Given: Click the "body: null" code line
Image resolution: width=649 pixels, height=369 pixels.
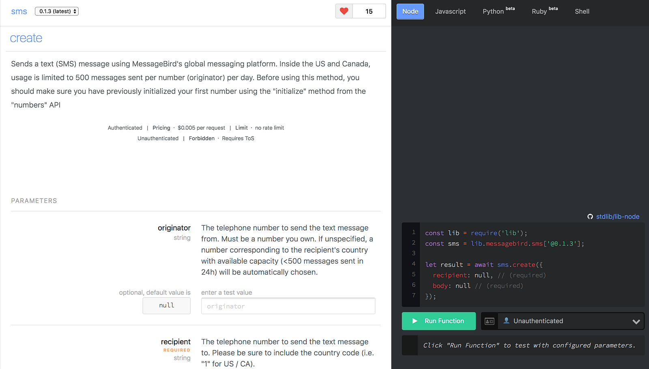Looking at the screenshot, I should click(x=478, y=286).
